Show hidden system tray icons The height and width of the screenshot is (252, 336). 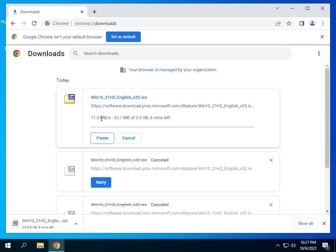click(278, 245)
